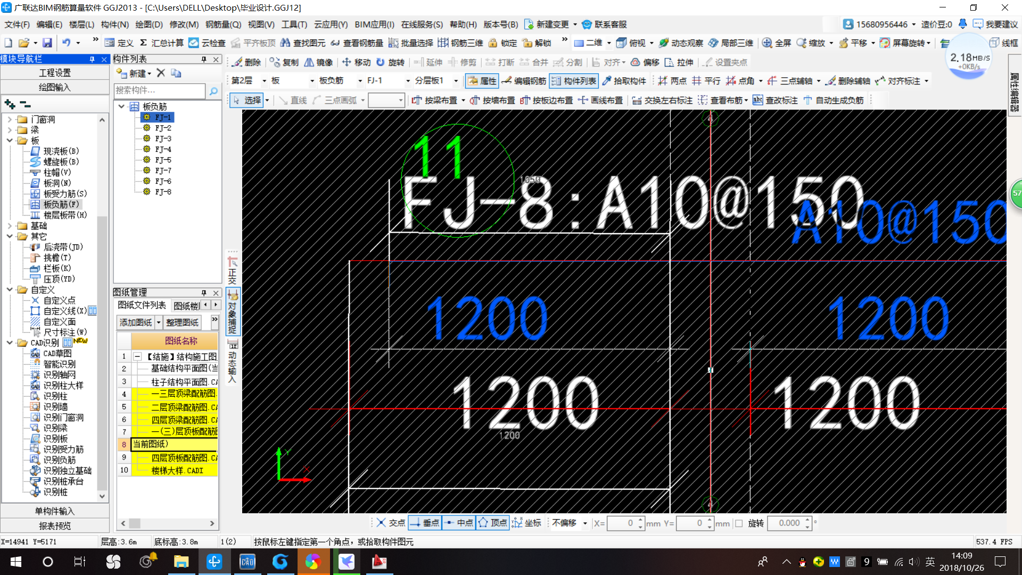Click 按梁布置 placement tool

tap(434, 100)
